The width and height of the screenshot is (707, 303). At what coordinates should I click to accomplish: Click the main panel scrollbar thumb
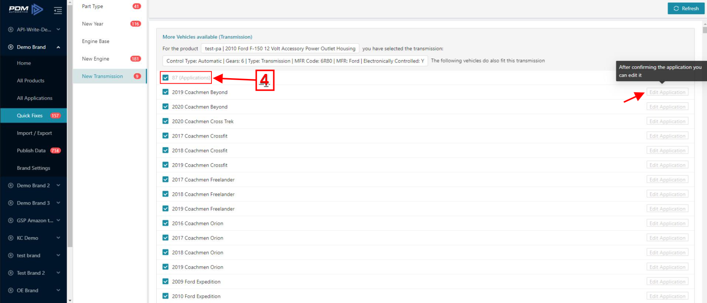[x=705, y=29]
